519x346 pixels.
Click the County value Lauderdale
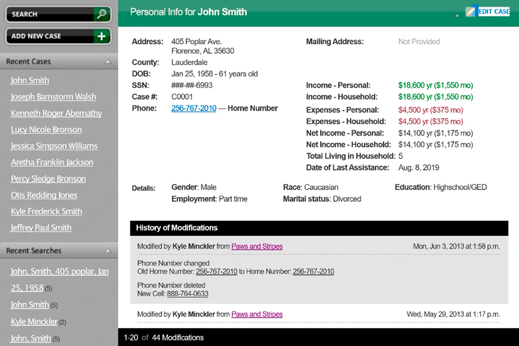[x=189, y=62]
